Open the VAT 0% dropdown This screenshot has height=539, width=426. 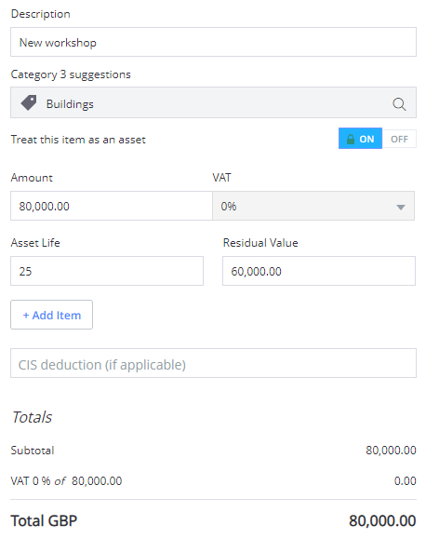(313, 206)
